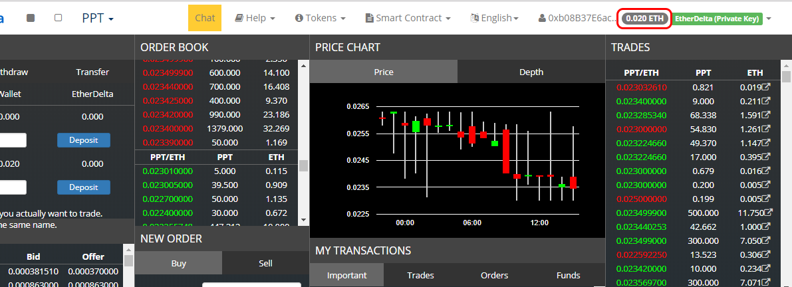Screen dimensions: 792x287
Task: Click bid value 0.000381510
Action: 33,271
